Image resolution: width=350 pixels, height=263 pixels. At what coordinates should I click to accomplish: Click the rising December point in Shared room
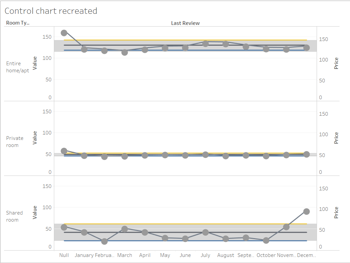point(307,211)
